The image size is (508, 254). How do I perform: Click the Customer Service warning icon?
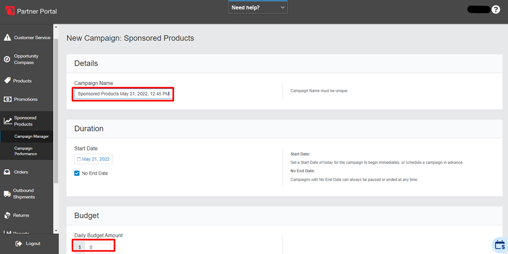pyautogui.click(x=7, y=38)
